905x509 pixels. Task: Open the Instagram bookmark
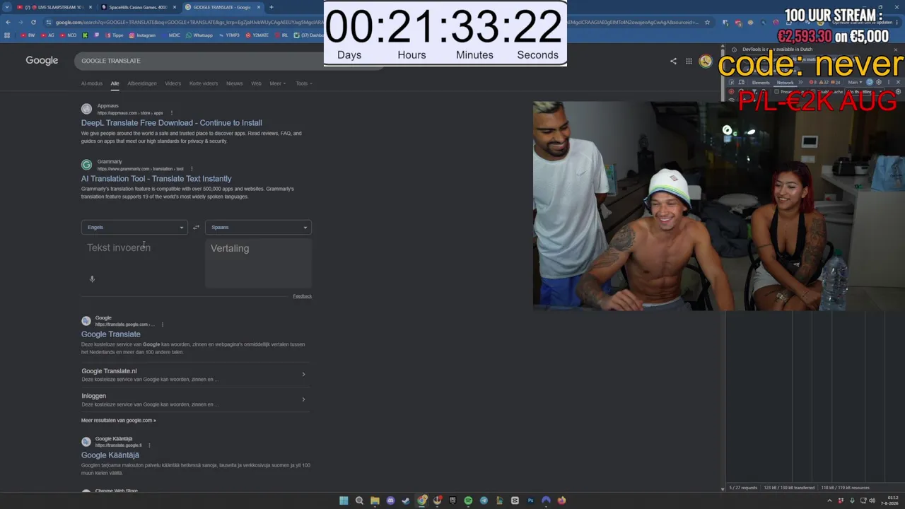(x=142, y=35)
